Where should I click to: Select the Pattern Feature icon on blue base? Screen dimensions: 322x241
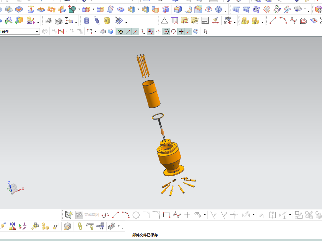pos(41,9)
